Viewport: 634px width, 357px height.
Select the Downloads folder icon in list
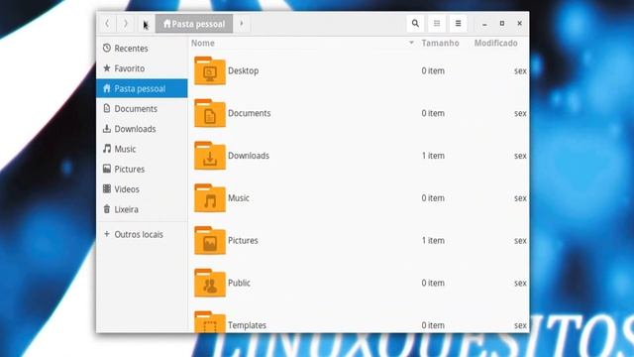[210, 156]
